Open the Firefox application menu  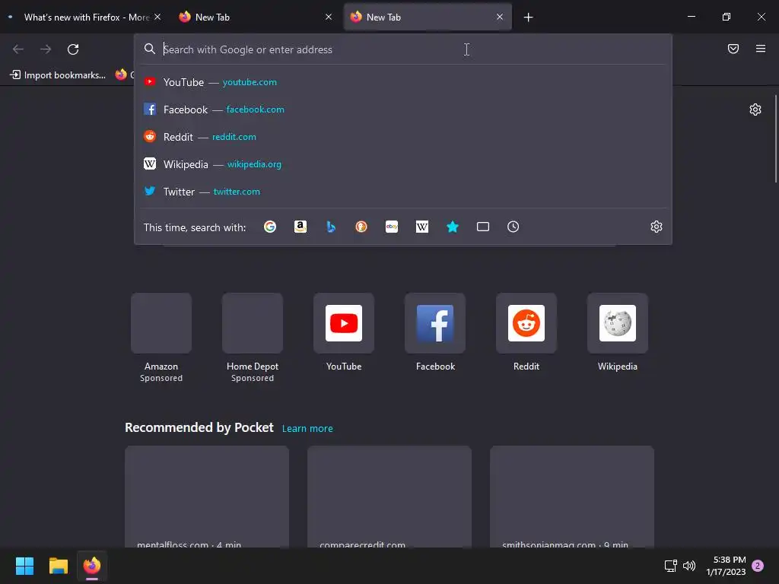tap(761, 49)
